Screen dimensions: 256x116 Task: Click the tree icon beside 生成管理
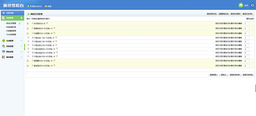tap(4, 41)
